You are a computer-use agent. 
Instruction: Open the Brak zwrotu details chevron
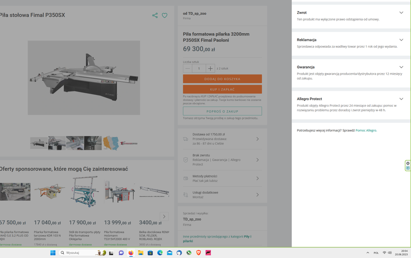(258, 160)
